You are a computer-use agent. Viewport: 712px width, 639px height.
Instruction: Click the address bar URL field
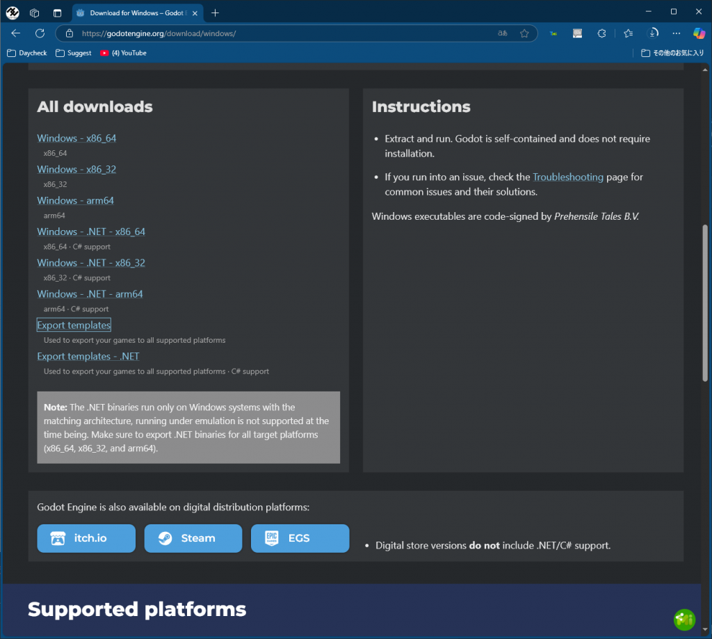coord(278,33)
